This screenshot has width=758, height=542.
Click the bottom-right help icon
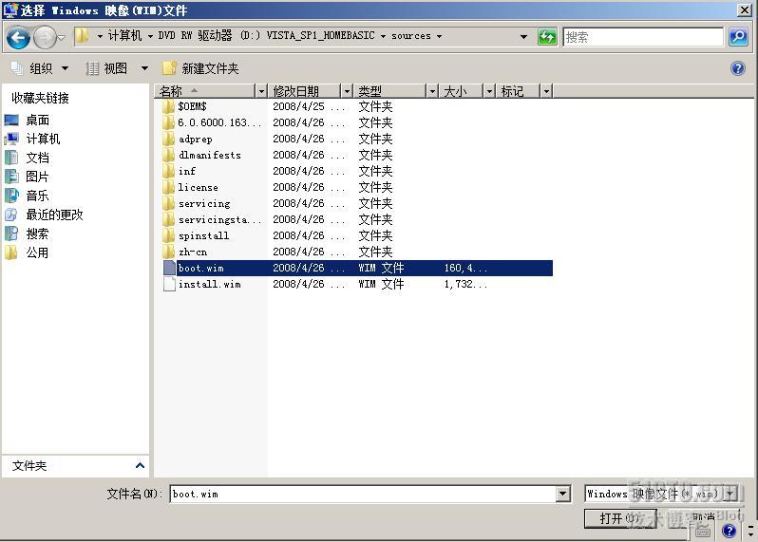tap(729, 532)
